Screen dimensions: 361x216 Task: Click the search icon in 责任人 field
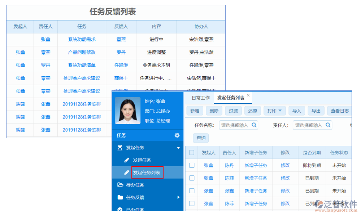[x=328, y=125]
